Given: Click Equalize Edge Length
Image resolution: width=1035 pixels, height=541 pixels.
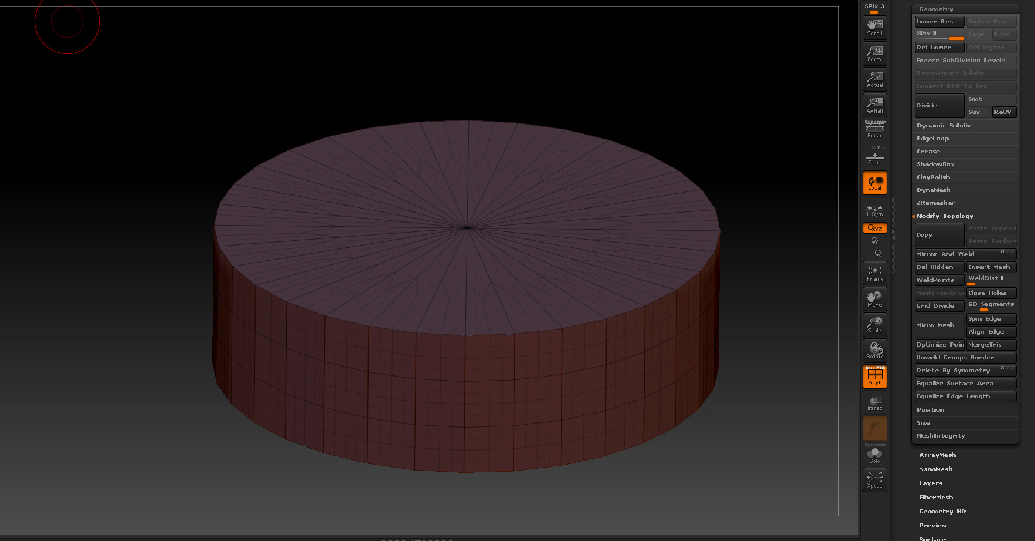Looking at the screenshot, I should point(965,396).
